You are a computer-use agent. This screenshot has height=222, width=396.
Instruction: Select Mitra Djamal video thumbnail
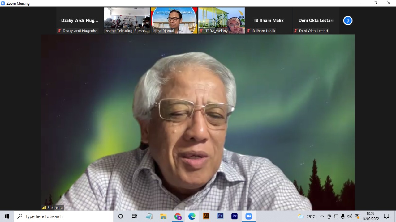(x=174, y=20)
